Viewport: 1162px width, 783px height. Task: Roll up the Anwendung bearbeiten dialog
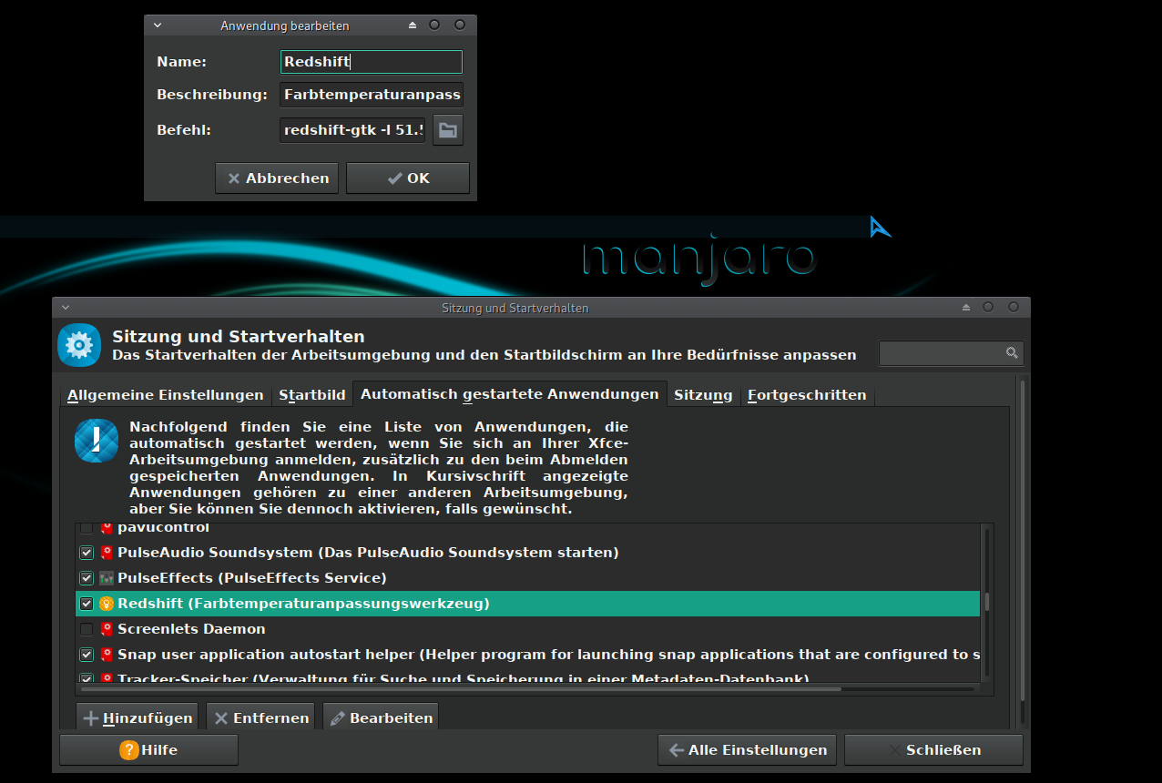[413, 25]
